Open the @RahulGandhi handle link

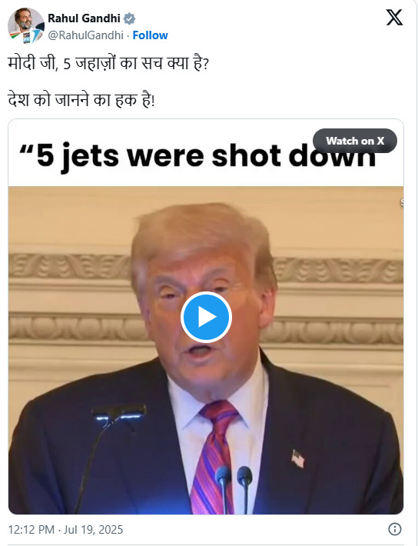(85, 35)
